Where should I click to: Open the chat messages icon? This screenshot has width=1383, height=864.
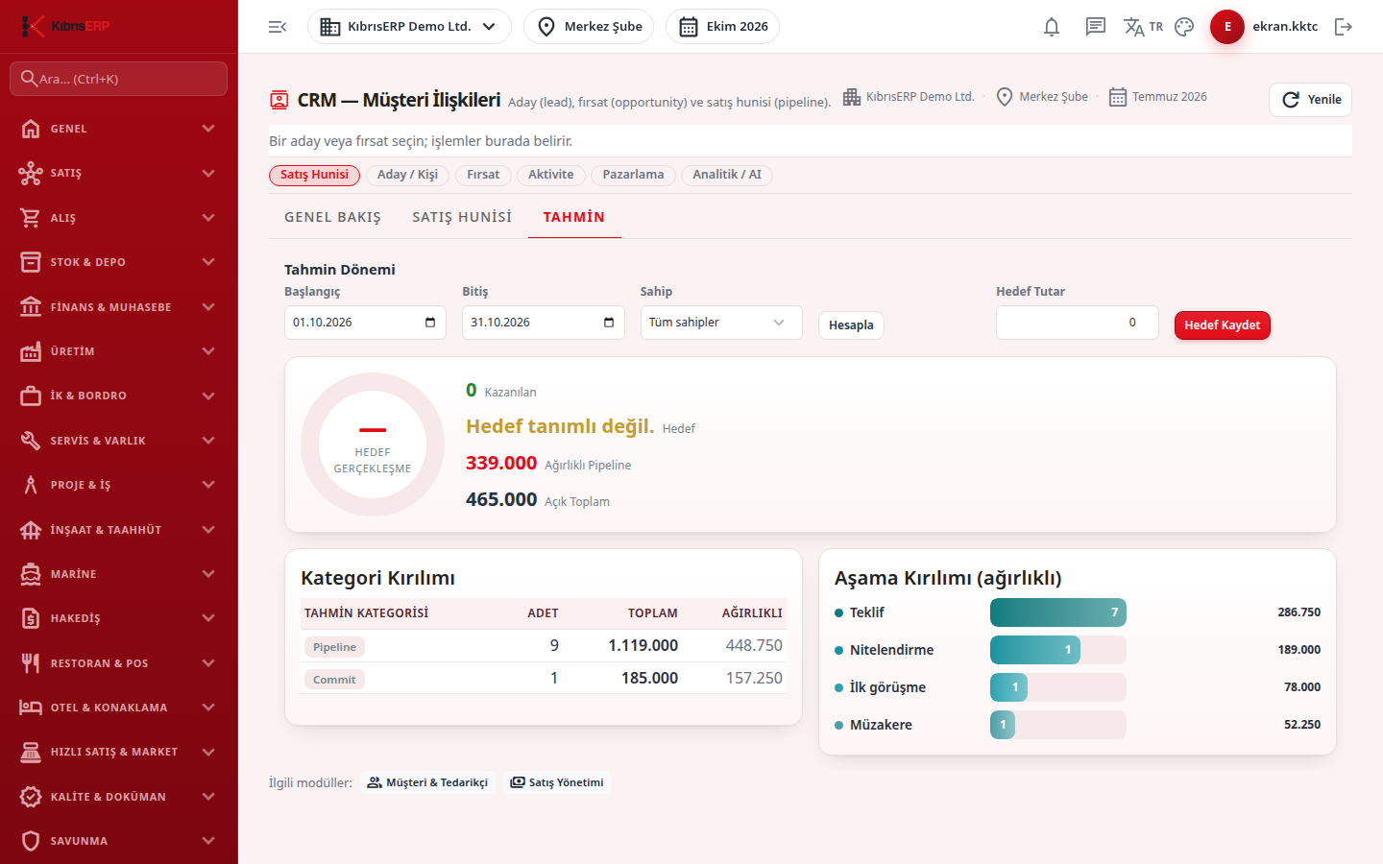click(1096, 27)
